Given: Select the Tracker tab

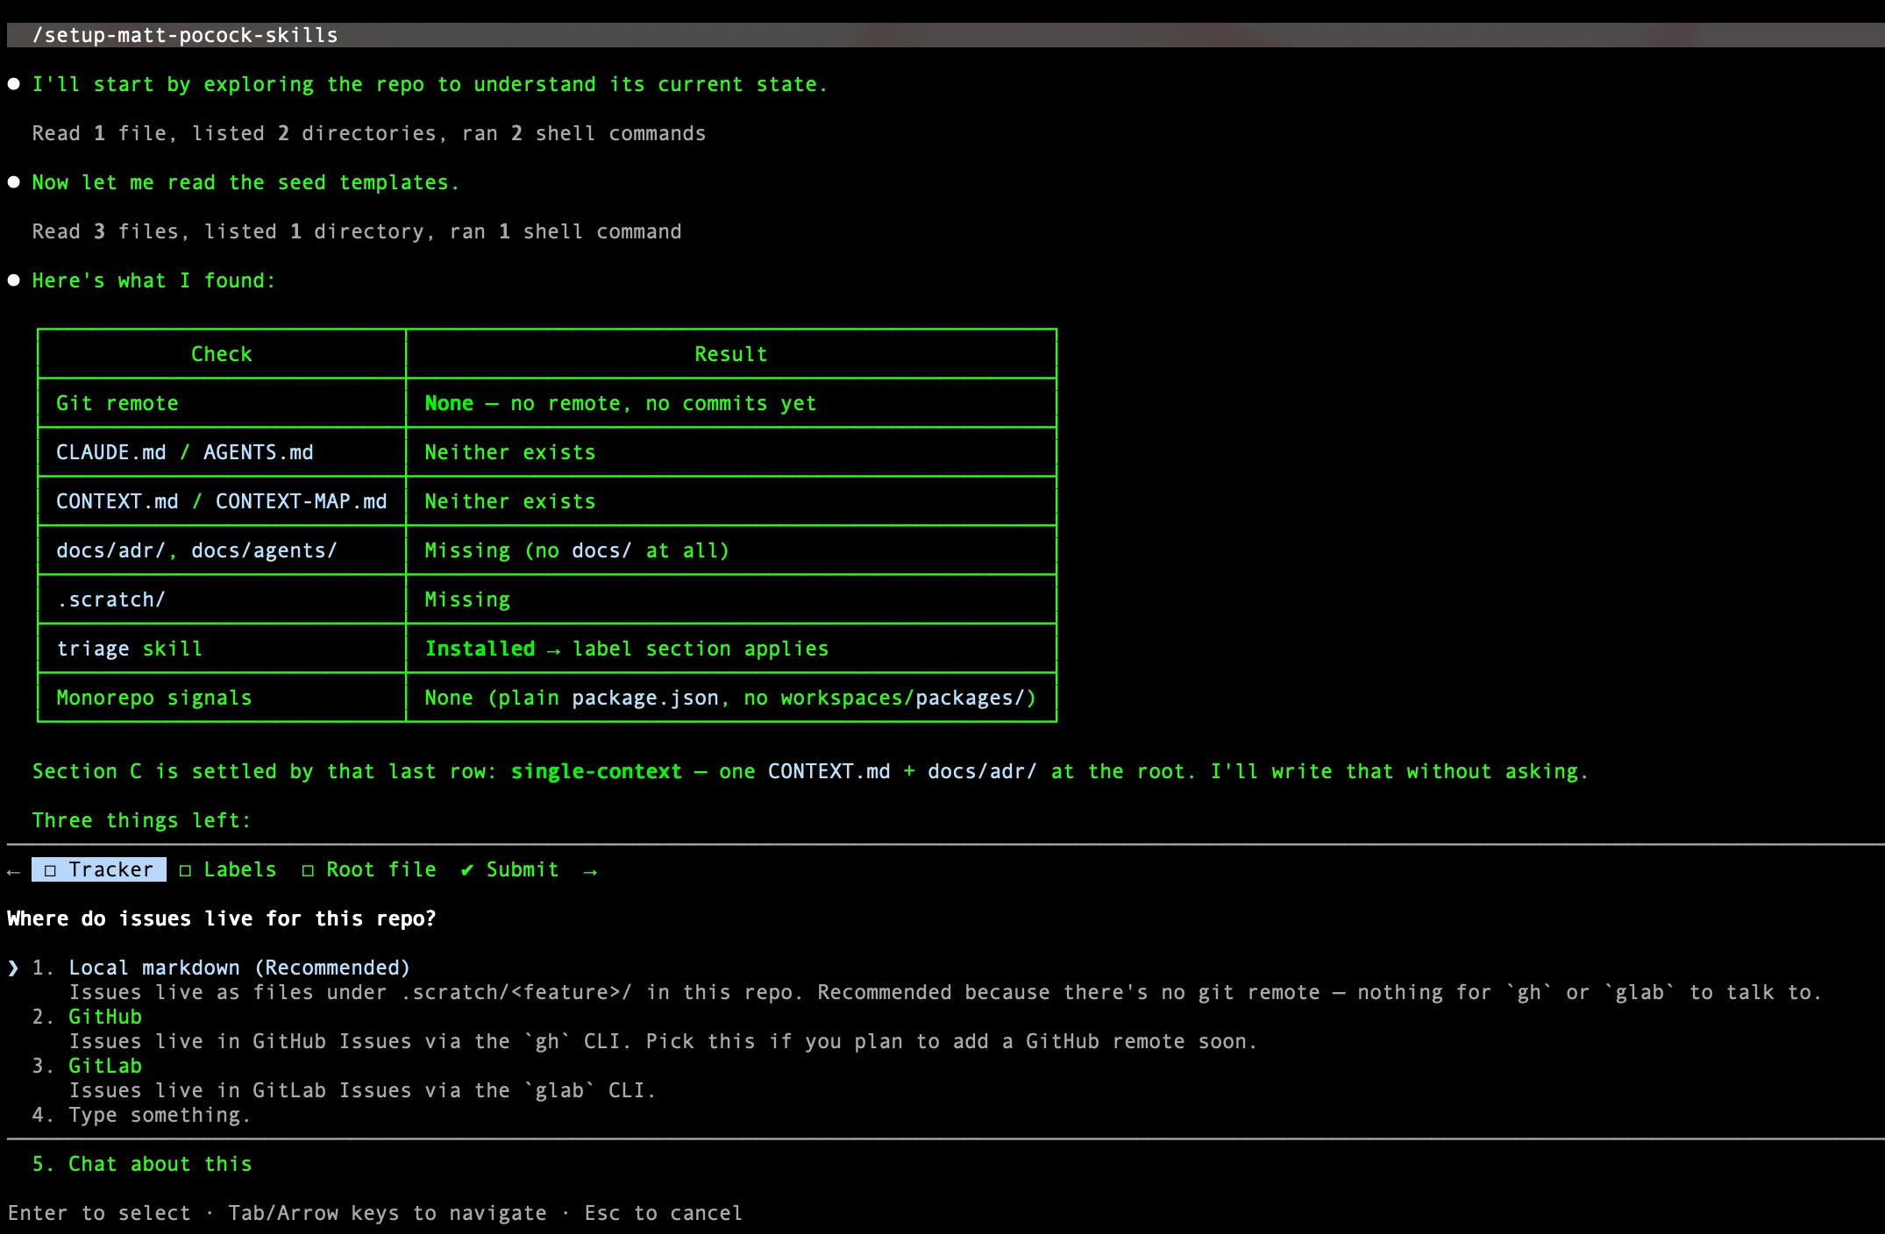Looking at the screenshot, I should (x=99, y=869).
